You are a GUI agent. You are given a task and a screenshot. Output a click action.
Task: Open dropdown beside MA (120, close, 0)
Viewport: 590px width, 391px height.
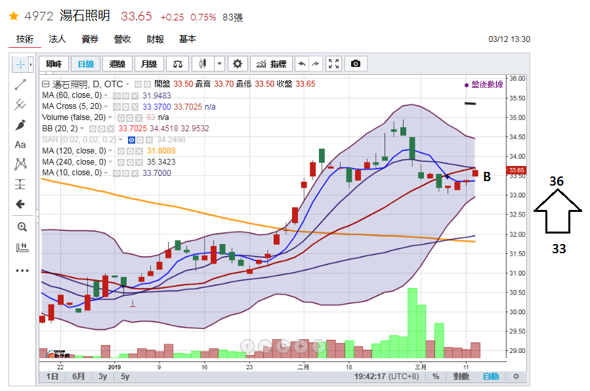pos(111,151)
